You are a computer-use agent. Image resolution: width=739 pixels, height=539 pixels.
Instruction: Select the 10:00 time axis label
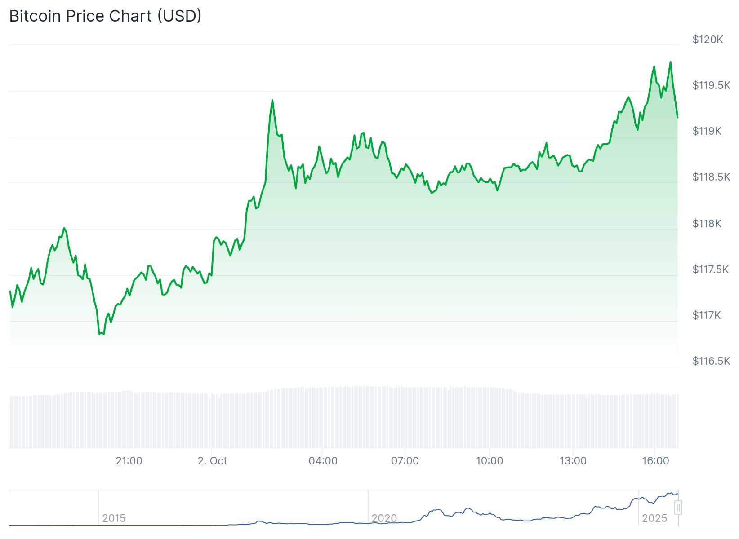pos(489,461)
